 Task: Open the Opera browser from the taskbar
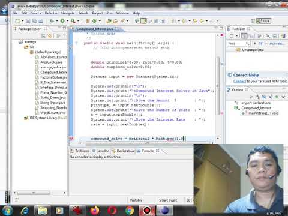pos(112,211)
